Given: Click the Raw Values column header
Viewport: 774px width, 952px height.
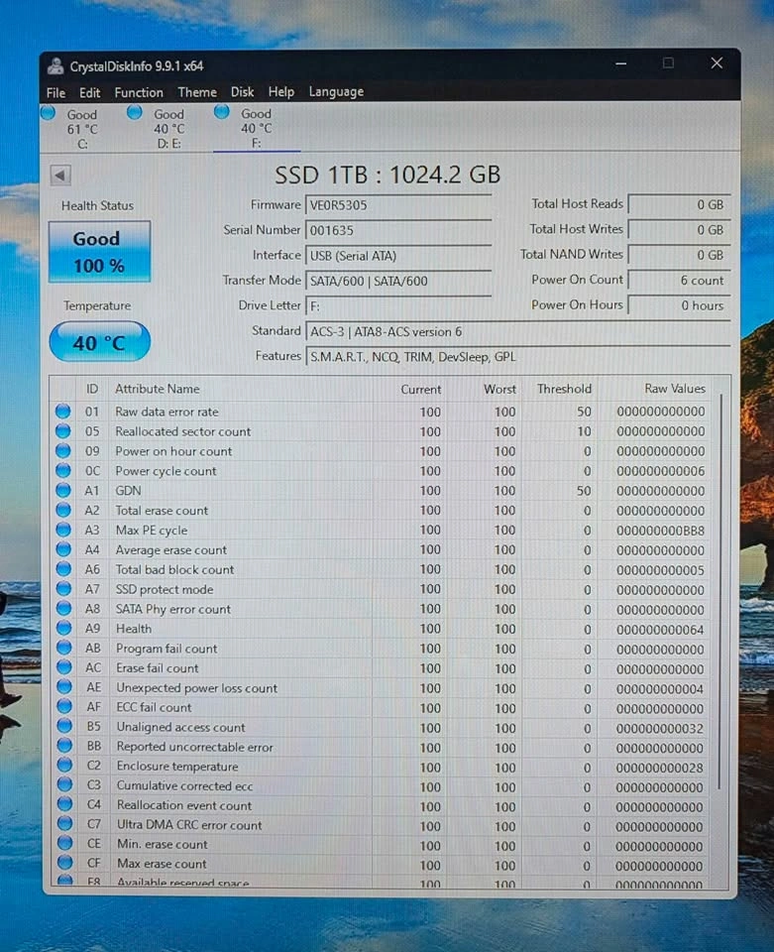Looking at the screenshot, I should point(675,389).
